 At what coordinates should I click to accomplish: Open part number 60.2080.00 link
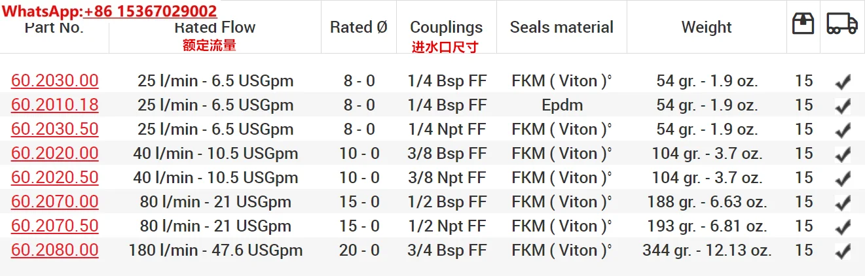pos(55,250)
